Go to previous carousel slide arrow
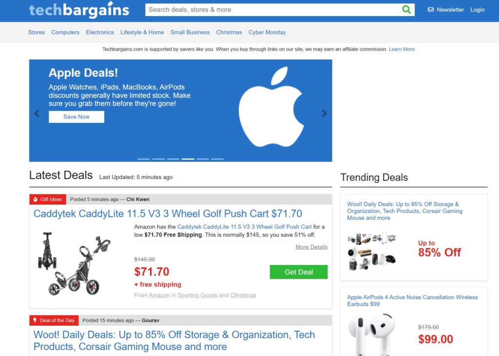Image resolution: width=499 pixels, height=356 pixels. 37,113
